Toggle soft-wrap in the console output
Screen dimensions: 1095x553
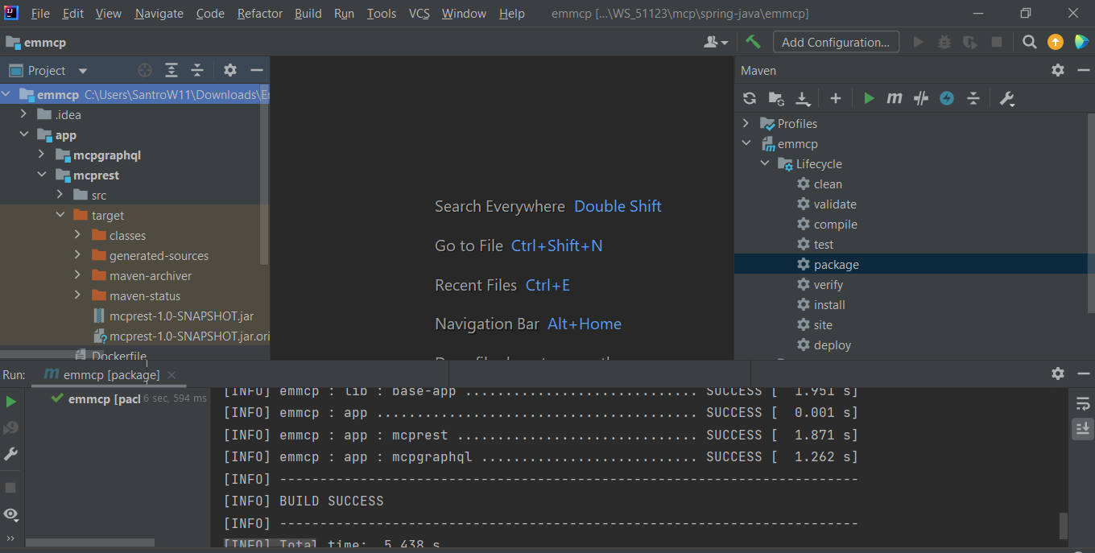1083,404
